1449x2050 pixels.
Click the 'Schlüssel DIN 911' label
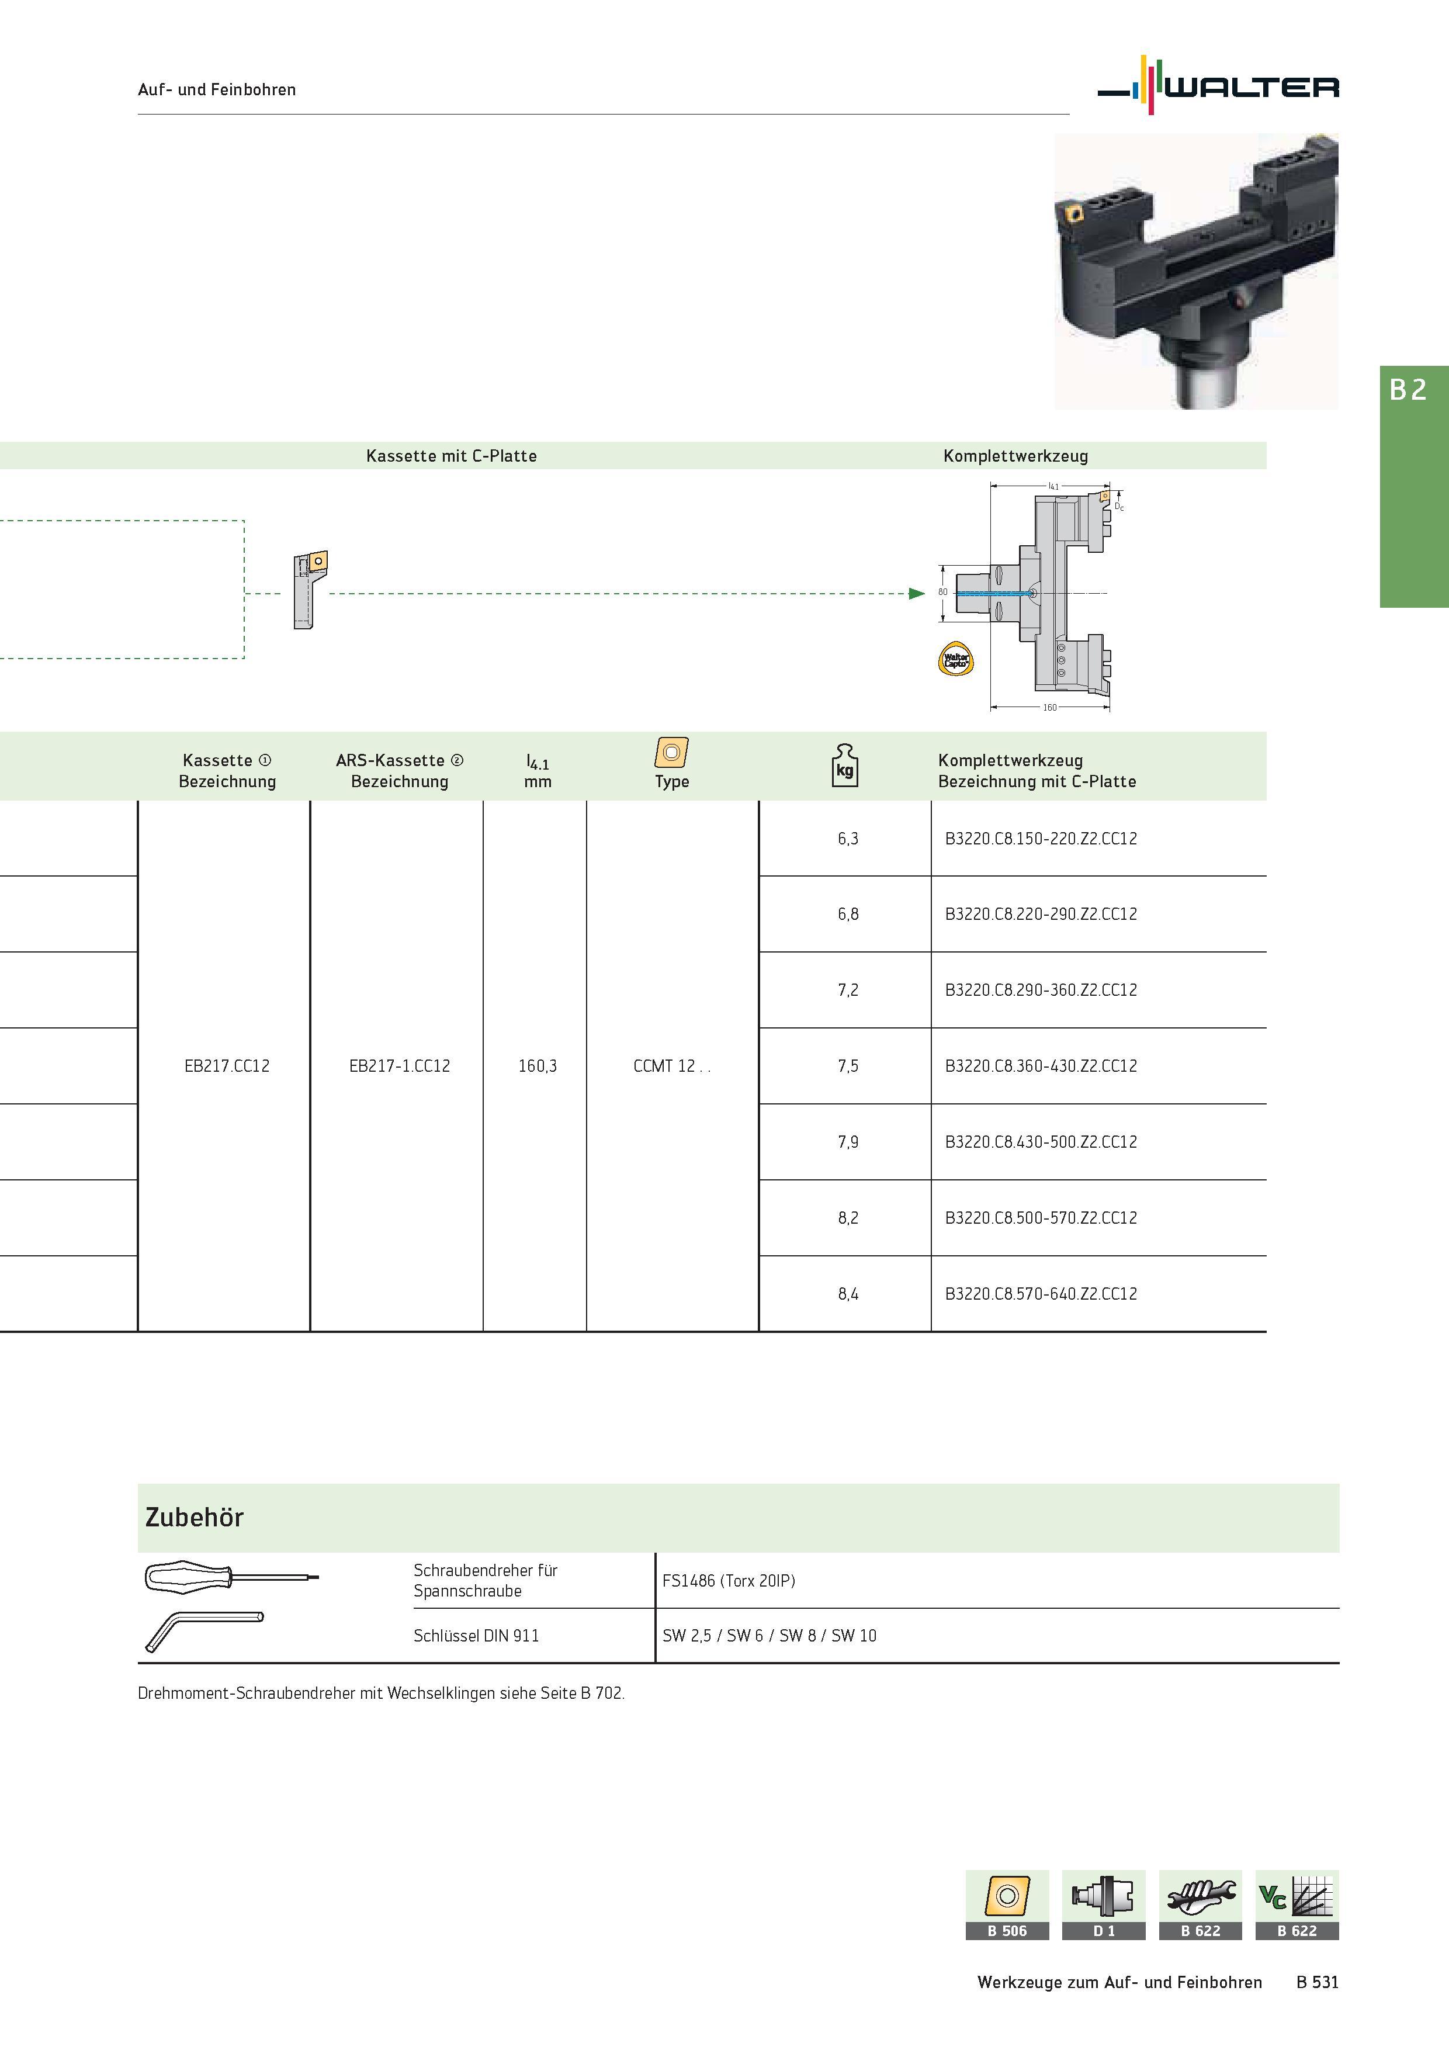coord(476,1636)
